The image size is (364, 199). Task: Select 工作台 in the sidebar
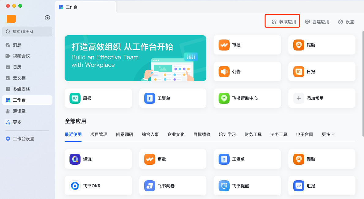click(x=27, y=100)
